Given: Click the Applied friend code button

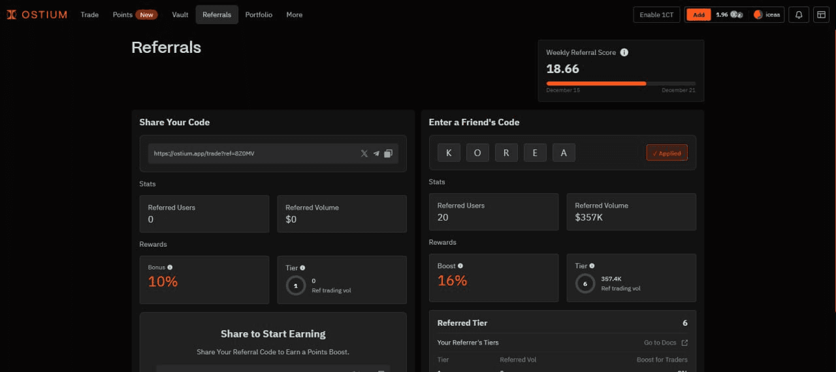Looking at the screenshot, I should click(666, 153).
